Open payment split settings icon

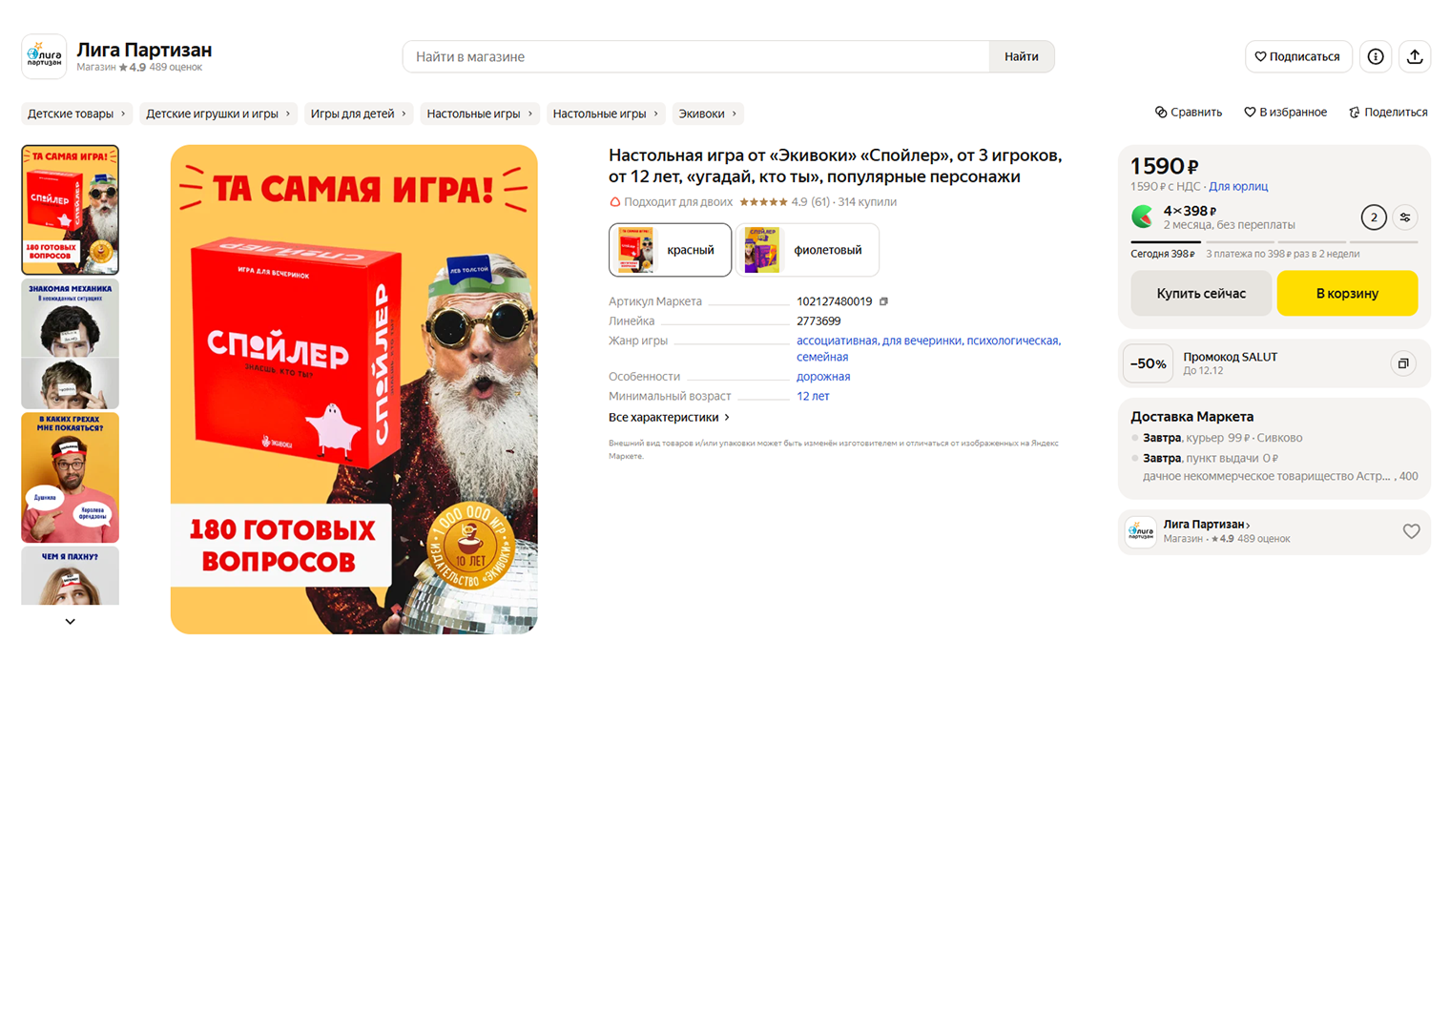[x=1405, y=217]
